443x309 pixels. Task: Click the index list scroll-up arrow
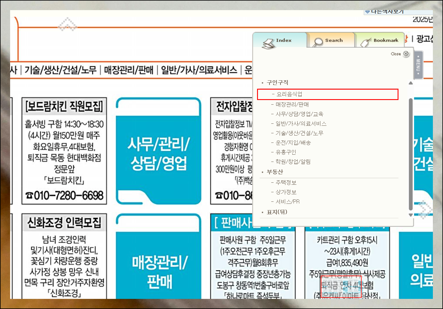[411, 83]
